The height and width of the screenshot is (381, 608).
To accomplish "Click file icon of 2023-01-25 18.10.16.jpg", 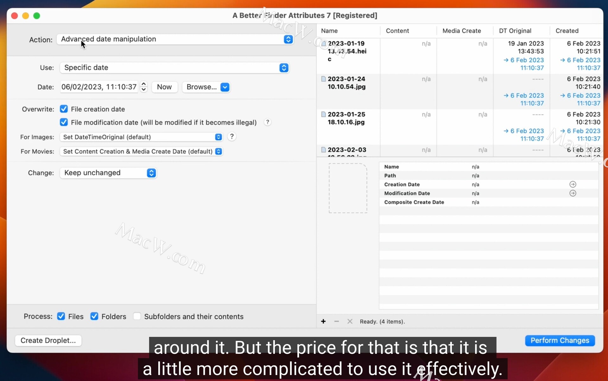I will pyautogui.click(x=324, y=114).
